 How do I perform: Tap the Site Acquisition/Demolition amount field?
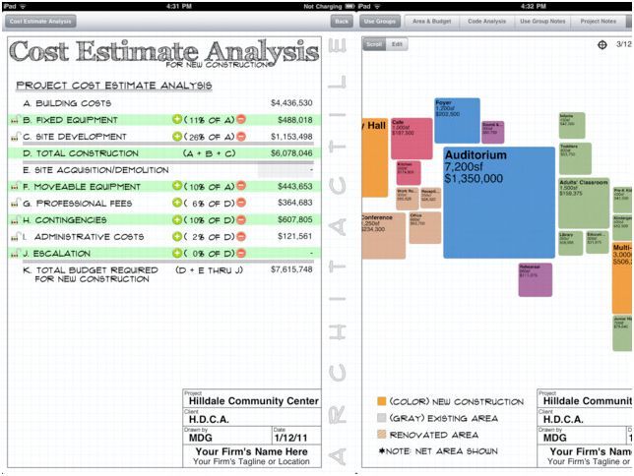[285, 170]
